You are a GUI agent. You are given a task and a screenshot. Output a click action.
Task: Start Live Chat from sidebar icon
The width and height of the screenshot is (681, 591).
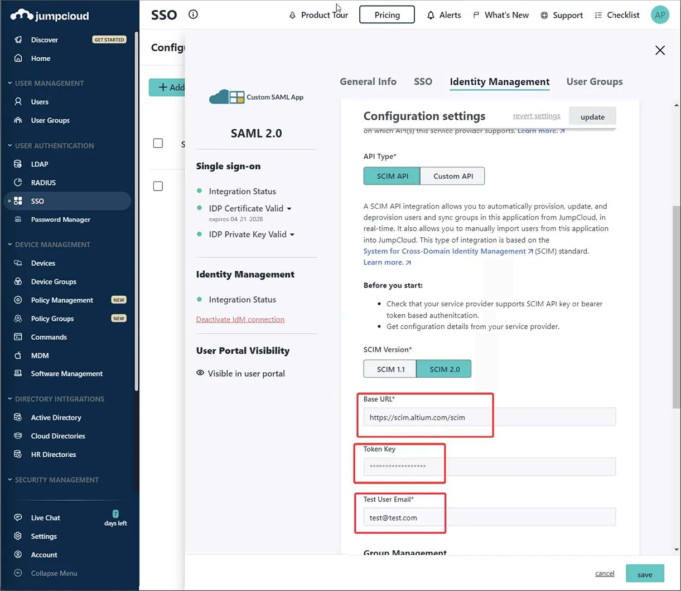coord(18,517)
